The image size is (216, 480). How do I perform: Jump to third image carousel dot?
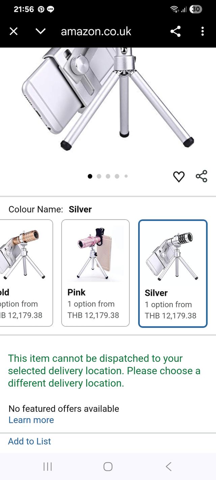[108, 176]
